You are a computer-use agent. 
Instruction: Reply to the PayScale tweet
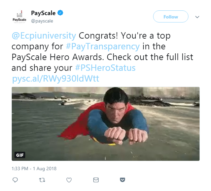coord(15,180)
